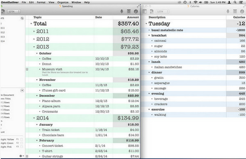This screenshot has width=246, height=159.
Task: Click the styles document icon in Spending toolbar
Action: (x=3, y=11)
